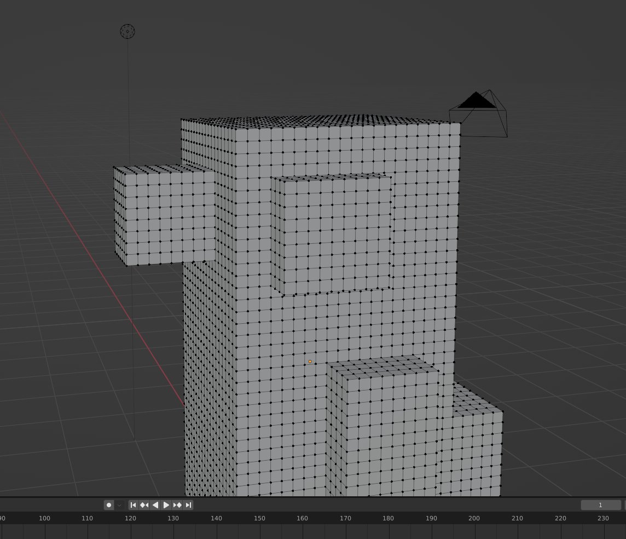The height and width of the screenshot is (539, 626).
Task: Click the orange object origin dot
Action: tap(310, 362)
